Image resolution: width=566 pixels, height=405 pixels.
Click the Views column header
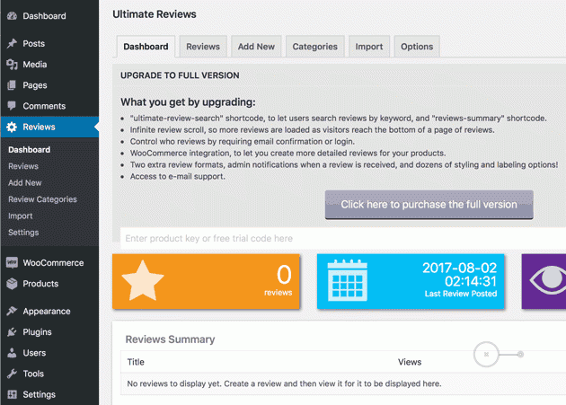coord(410,362)
